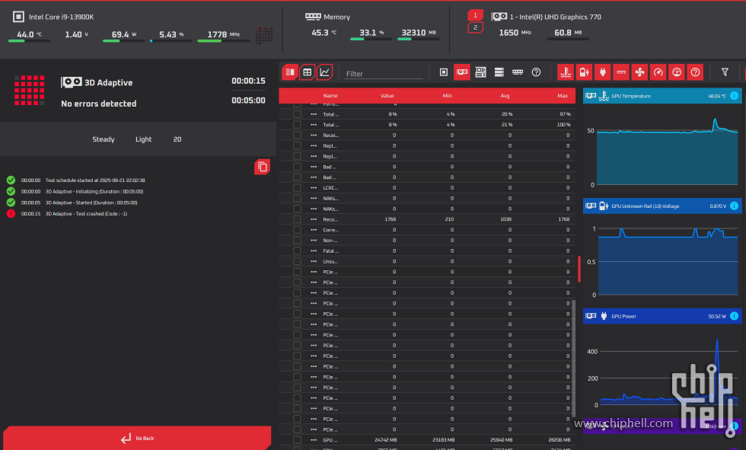Screen dimensions: 746x450
Task: Select the "No errors detected" status text
Action: point(98,104)
